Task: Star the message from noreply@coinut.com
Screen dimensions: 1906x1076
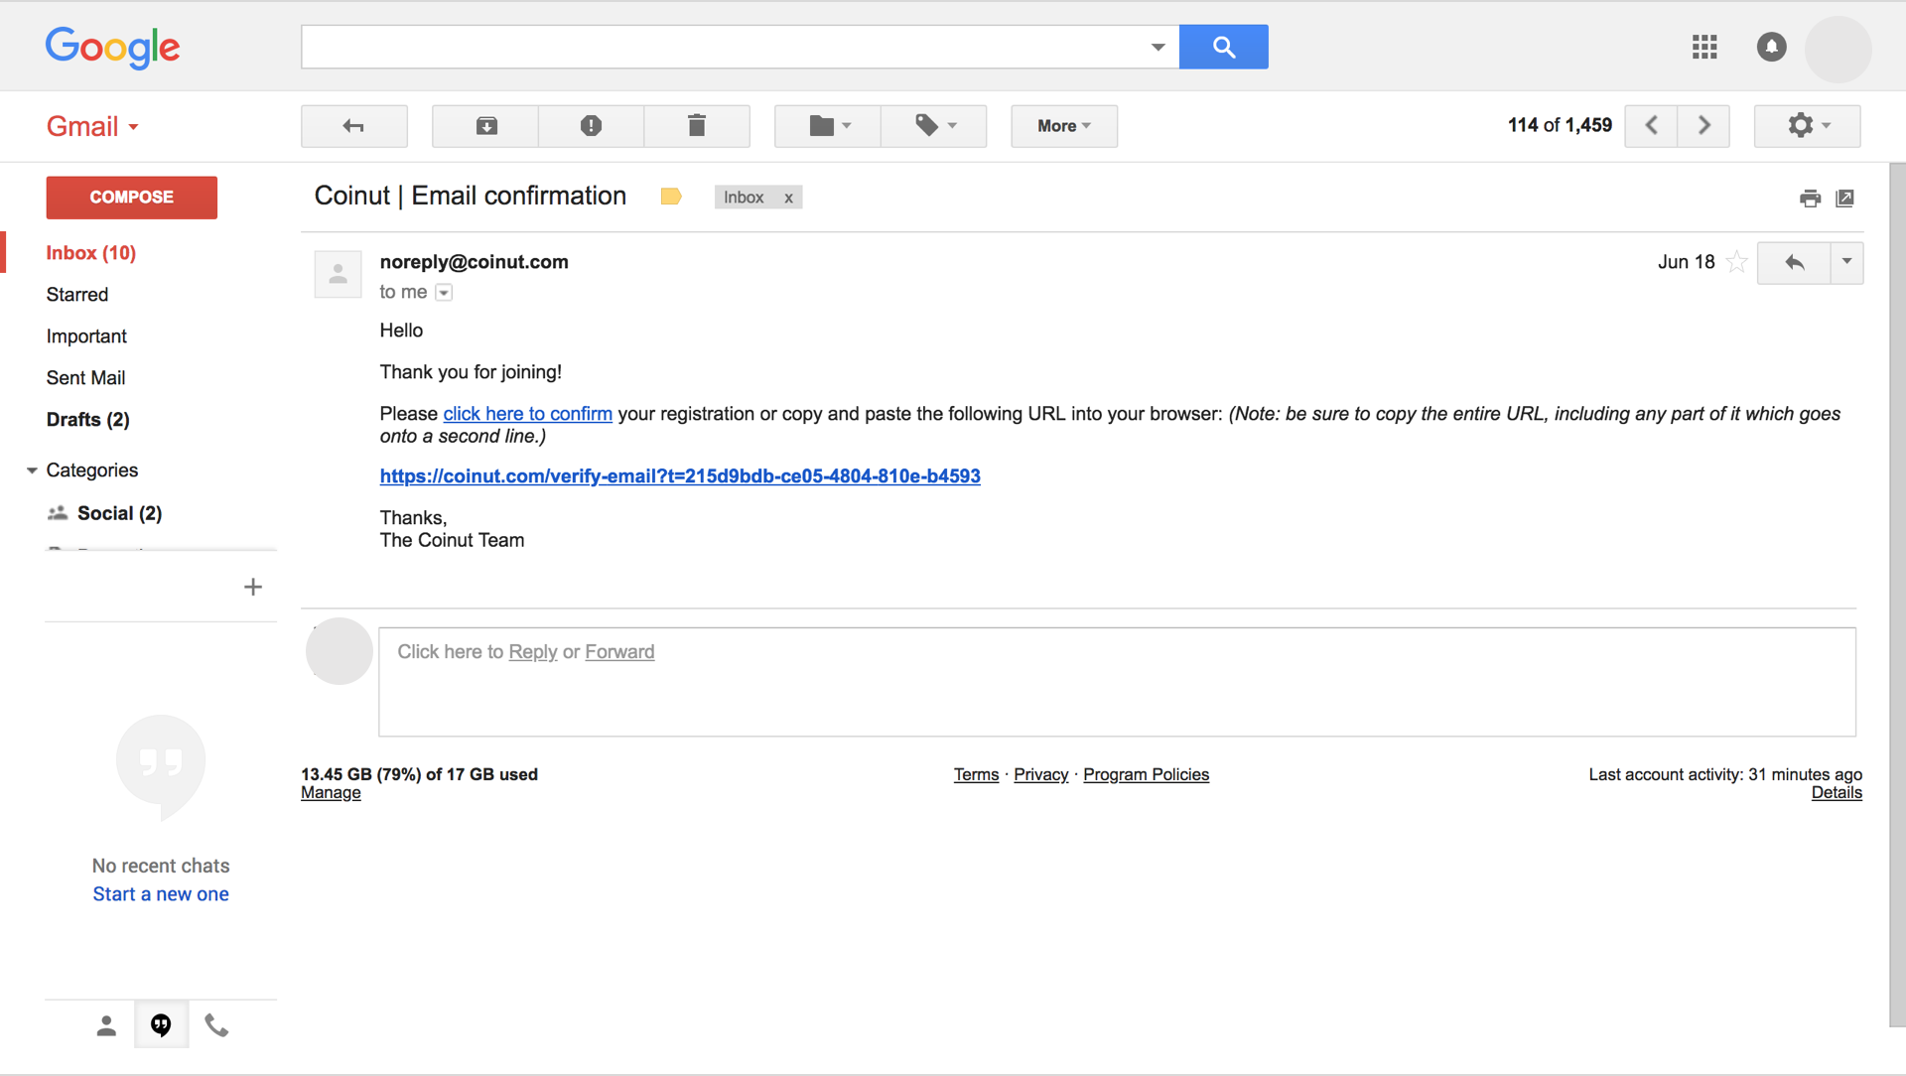Action: click(x=1736, y=262)
